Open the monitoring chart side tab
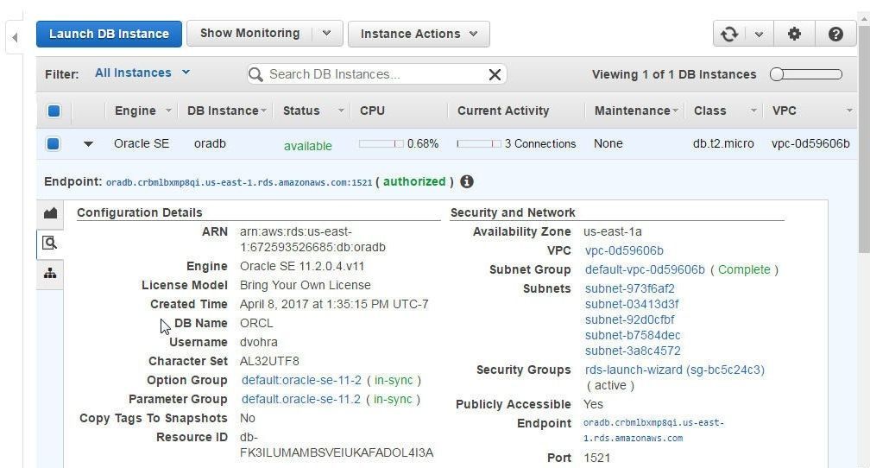The image size is (870, 468). pos(50,212)
